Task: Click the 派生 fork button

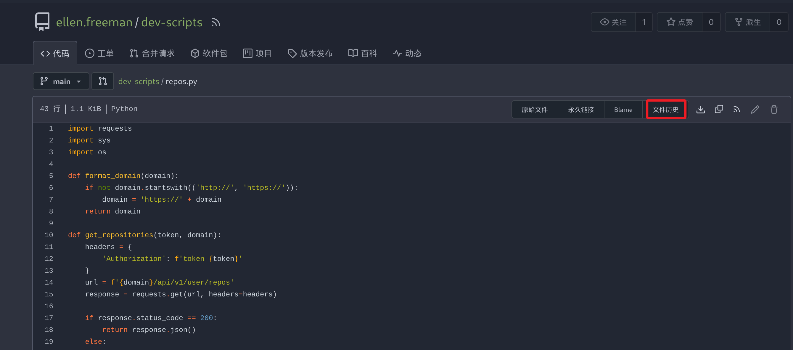Action: pos(747,22)
